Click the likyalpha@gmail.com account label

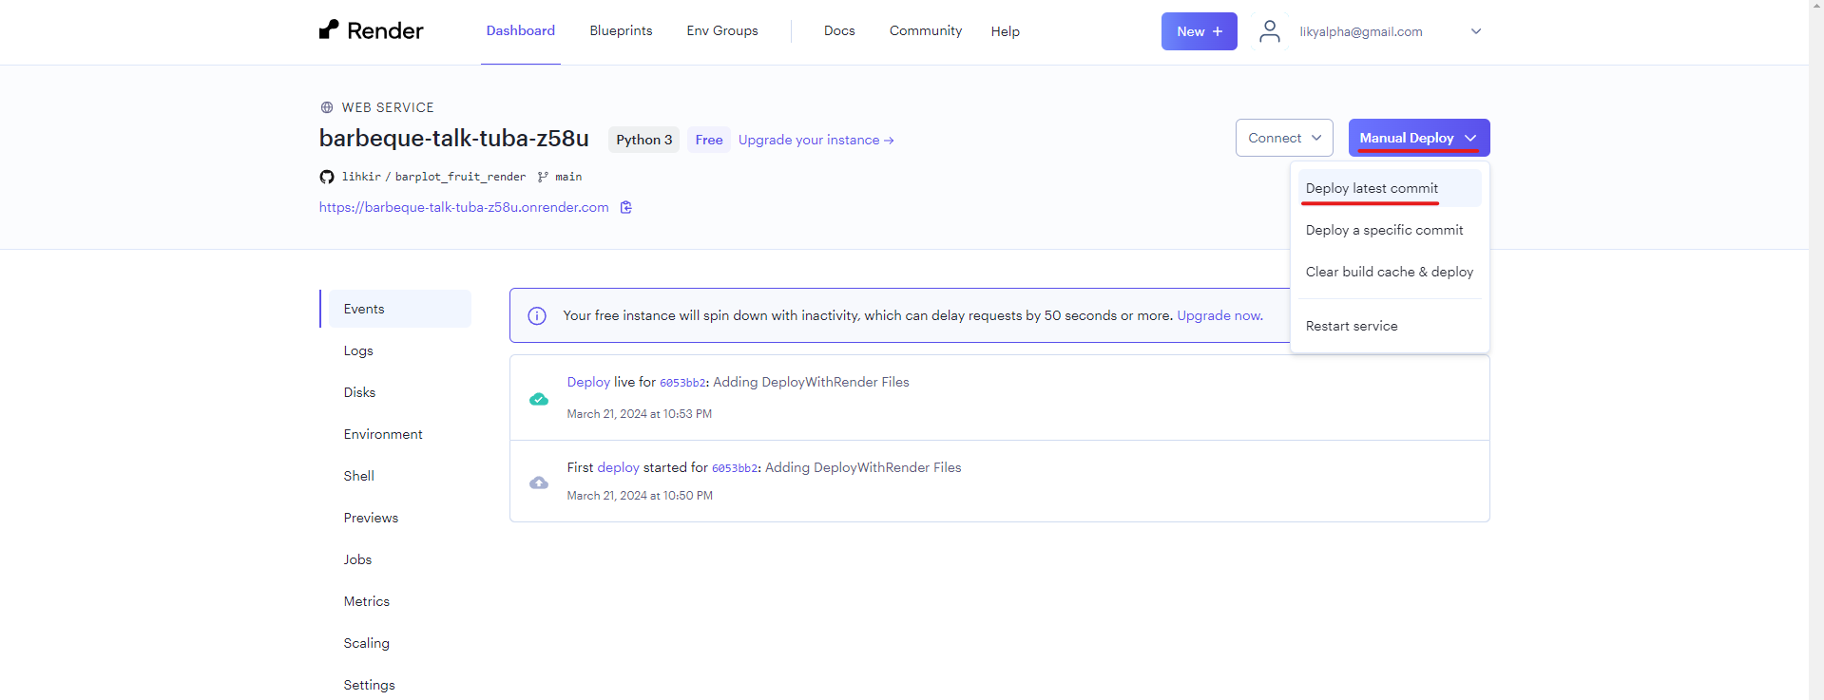[x=1361, y=31]
